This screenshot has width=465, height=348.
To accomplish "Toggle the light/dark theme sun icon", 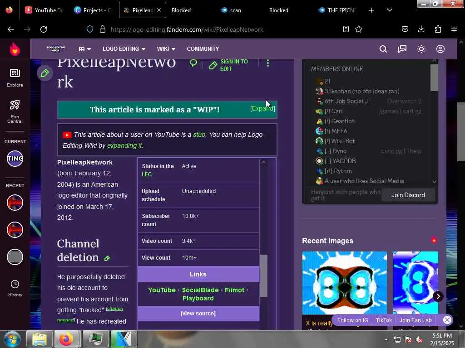I will coord(421,49).
